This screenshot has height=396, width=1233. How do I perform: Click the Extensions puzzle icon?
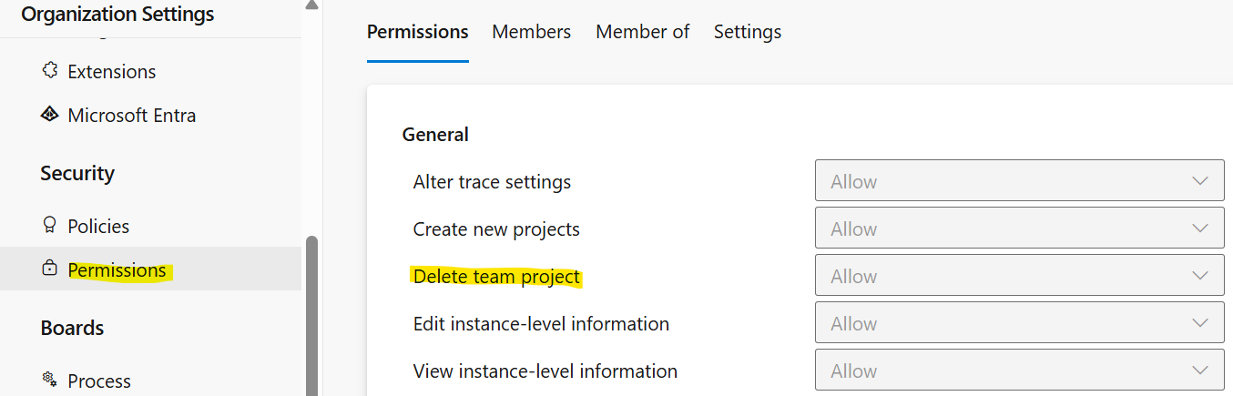coord(50,71)
